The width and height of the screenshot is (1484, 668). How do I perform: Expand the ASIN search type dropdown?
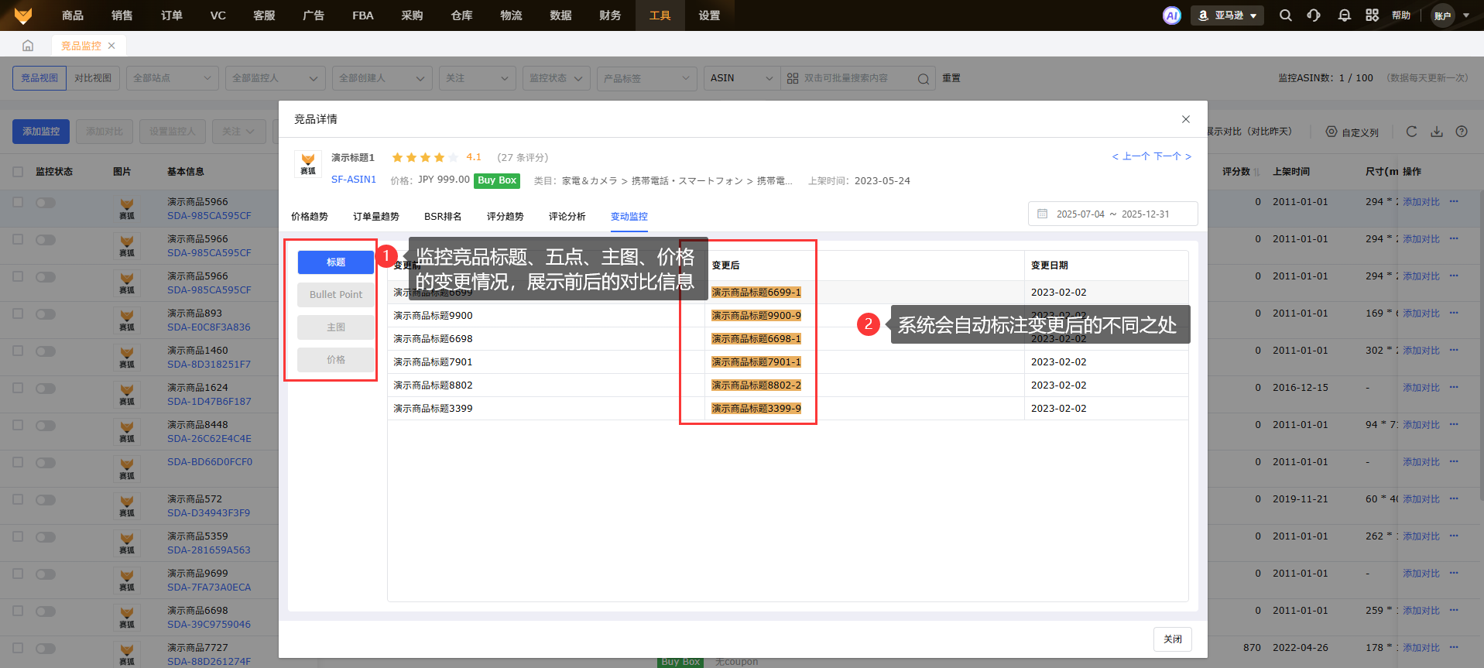point(741,78)
